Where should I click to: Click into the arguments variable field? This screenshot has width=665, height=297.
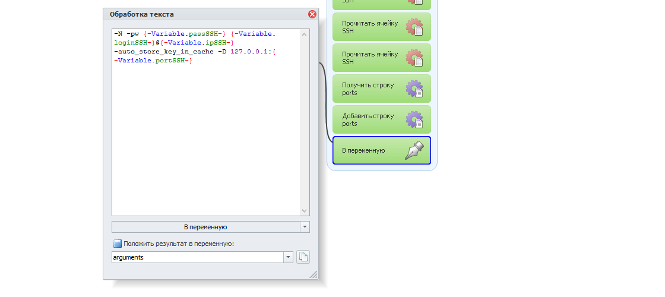(198, 257)
